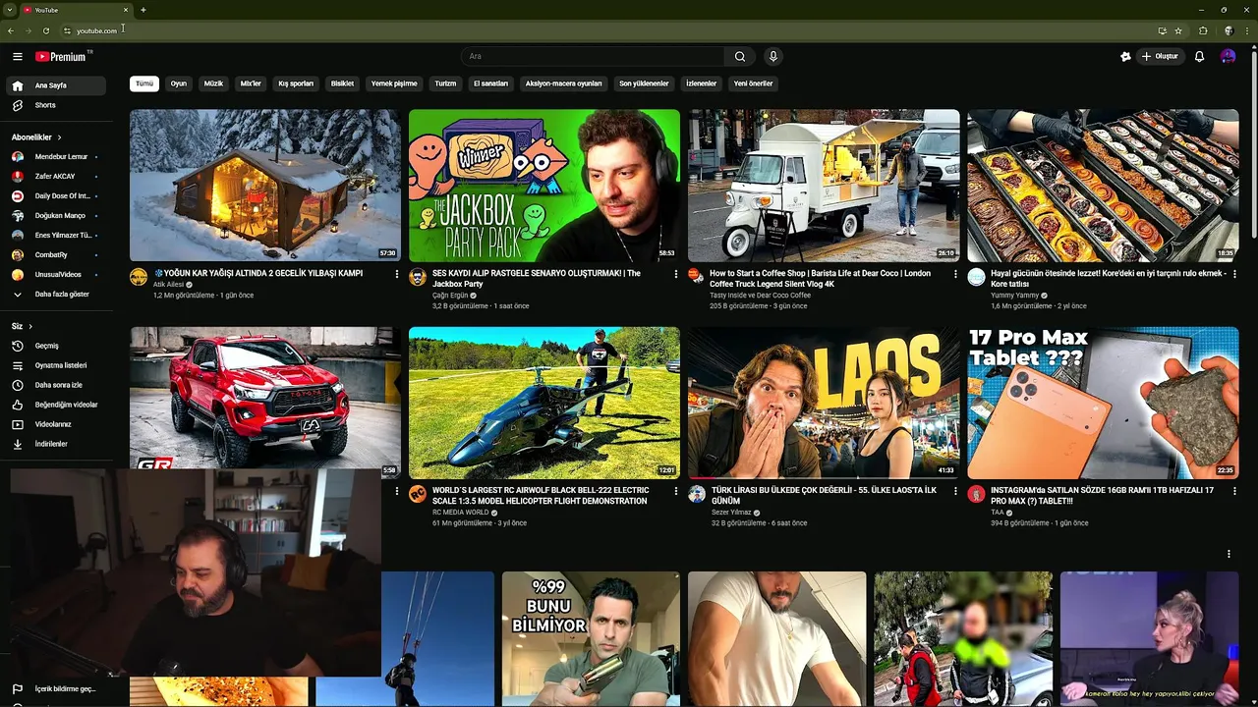The height and width of the screenshot is (707, 1258).
Task: Open the account avatar menu
Action: click(1228, 57)
